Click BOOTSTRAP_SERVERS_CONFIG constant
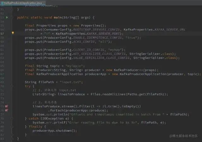 (x=96, y=30)
